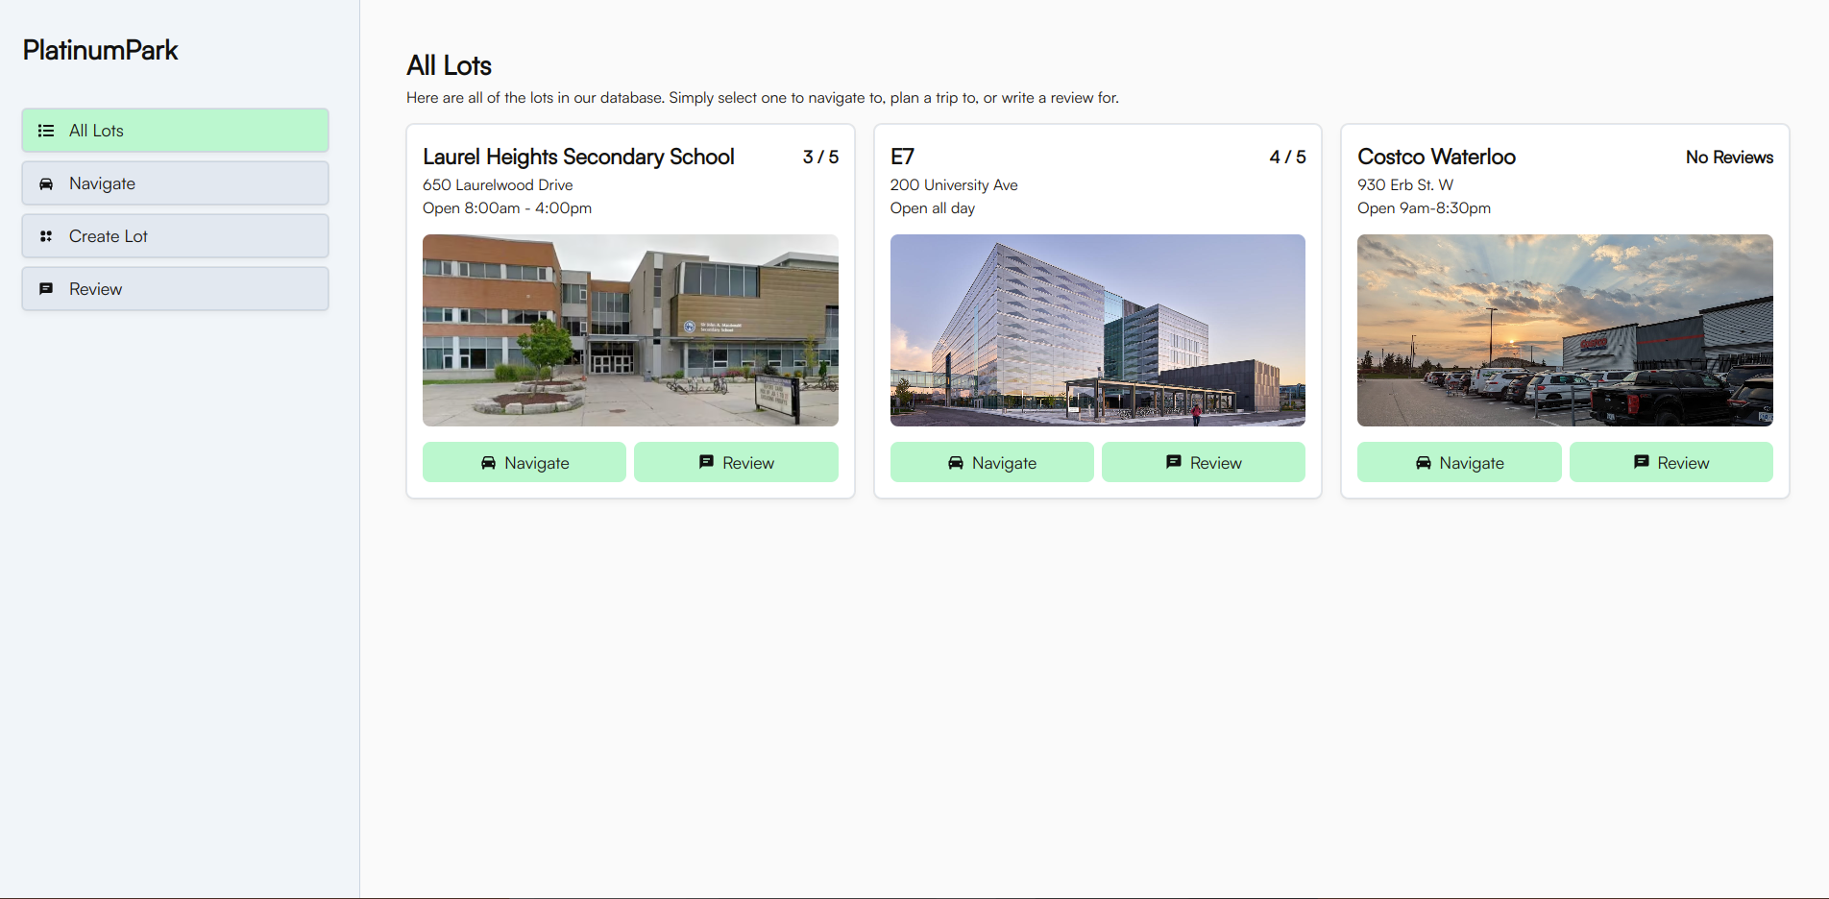The height and width of the screenshot is (899, 1829).
Task: Write a review for the E7 lot
Action: coord(1204,462)
